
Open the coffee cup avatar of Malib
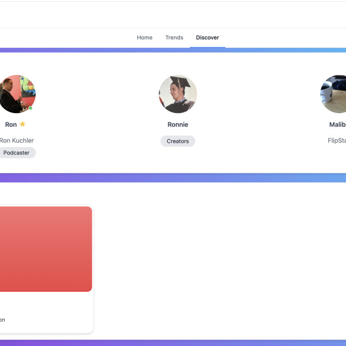[x=334, y=94]
